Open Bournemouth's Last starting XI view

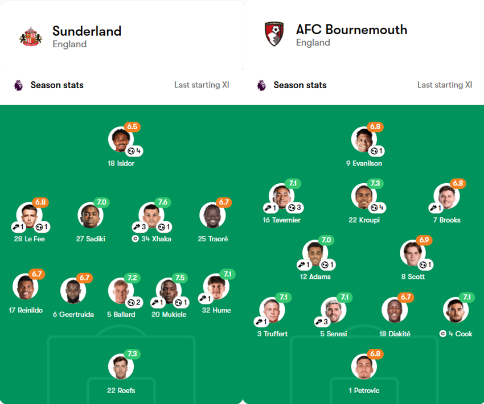[445, 84]
